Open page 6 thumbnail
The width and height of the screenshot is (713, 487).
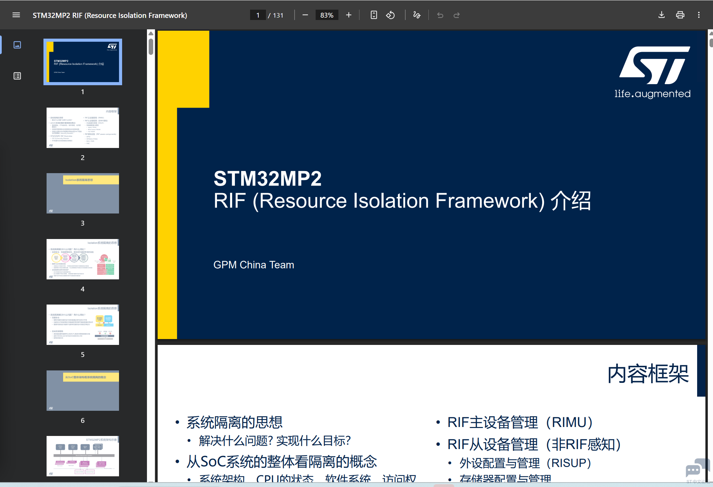point(83,390)
